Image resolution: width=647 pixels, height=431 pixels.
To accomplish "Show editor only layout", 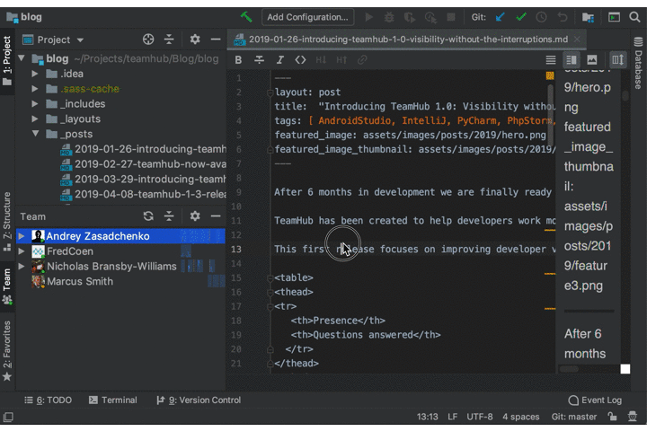I will coord(551,60).
